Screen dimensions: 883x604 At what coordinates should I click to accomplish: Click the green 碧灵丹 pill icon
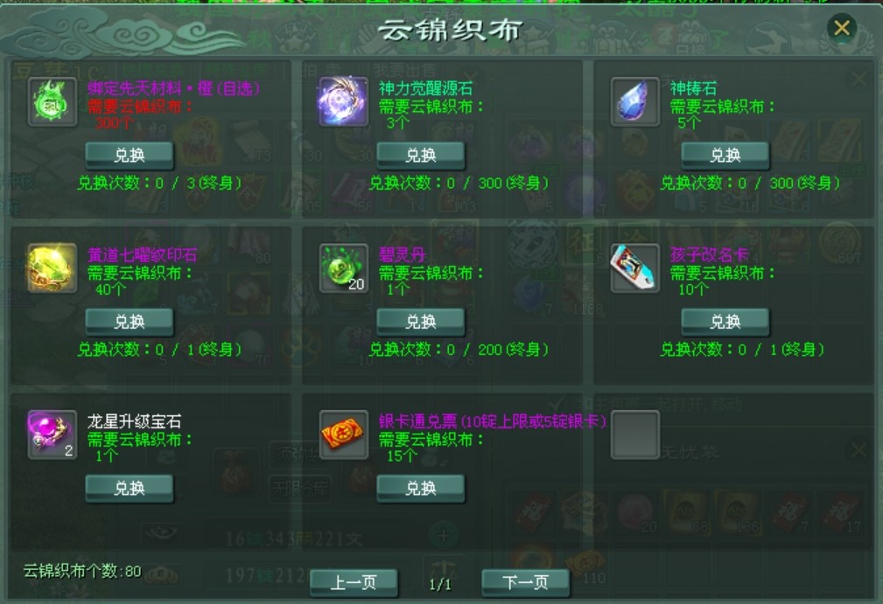click(x=344, y=268)
